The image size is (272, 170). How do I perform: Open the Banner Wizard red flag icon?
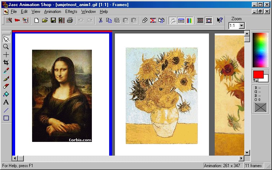17,21
